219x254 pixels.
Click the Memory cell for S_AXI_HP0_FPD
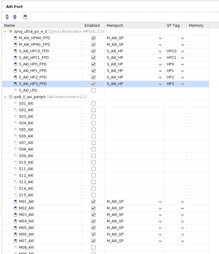198,64
